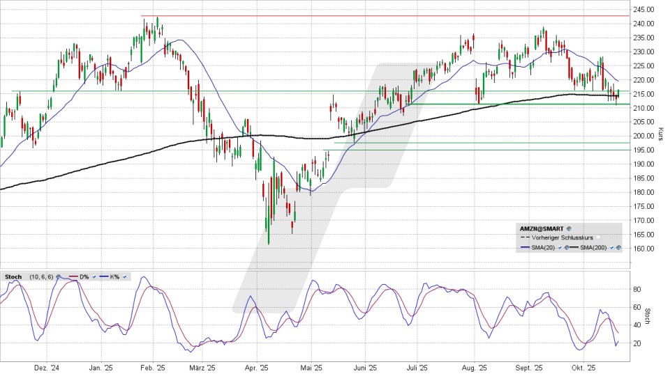This screenshot has width=670, height=376.
Task: Open the Stoch indicator settings icon
Action: [x=58, y=277]
